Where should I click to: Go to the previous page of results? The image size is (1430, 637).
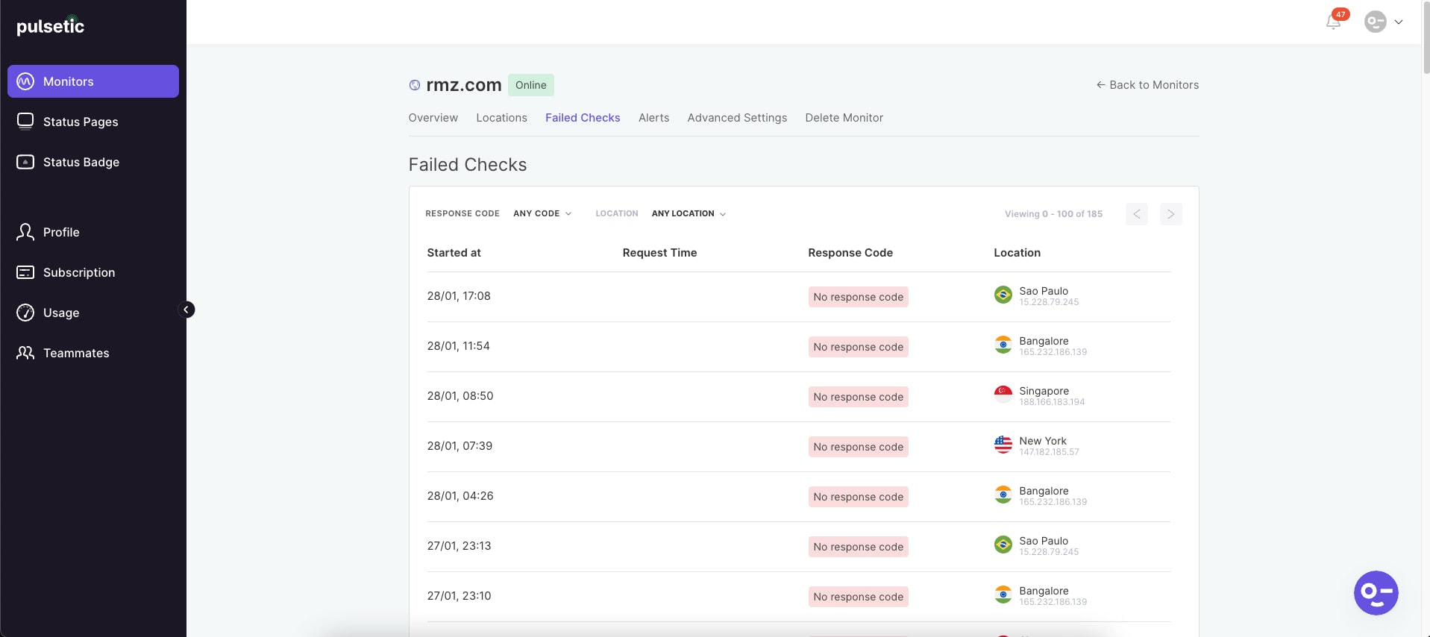[x=1137, y=214]
